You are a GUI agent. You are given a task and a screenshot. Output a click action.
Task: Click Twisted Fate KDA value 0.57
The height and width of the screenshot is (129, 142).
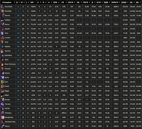click(x=57, y=122)
